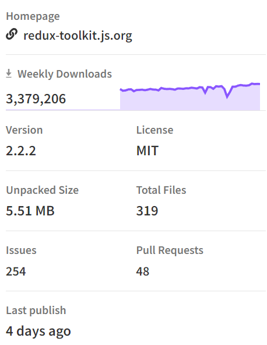Click the Last publish heading label

(x=36, y=311)
